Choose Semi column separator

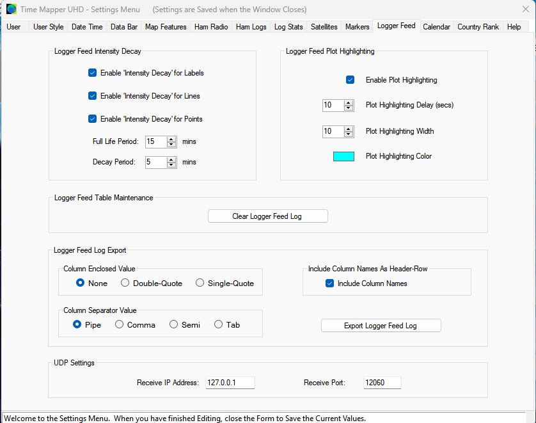[x=173, y=324]
